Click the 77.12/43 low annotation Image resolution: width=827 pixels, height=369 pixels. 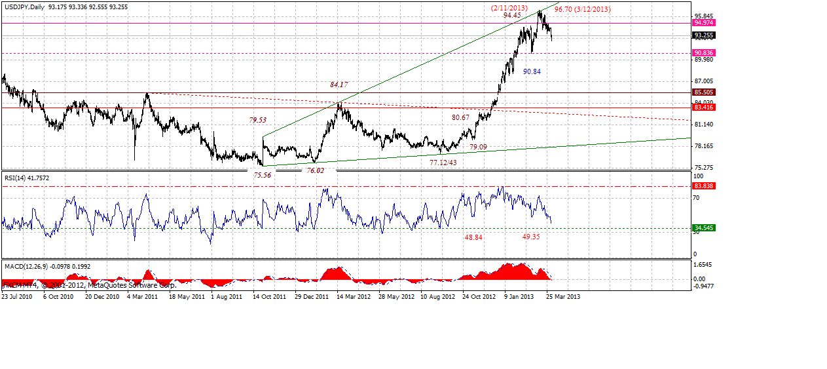pos(443,162)
